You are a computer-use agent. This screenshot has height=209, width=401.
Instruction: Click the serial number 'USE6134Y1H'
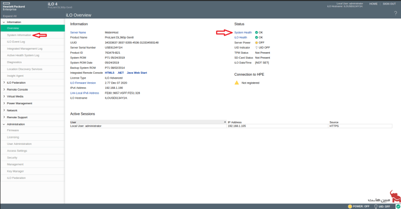(x=114, y=48)
